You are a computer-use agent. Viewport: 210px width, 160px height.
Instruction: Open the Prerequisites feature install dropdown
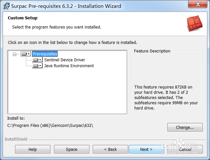26,54
